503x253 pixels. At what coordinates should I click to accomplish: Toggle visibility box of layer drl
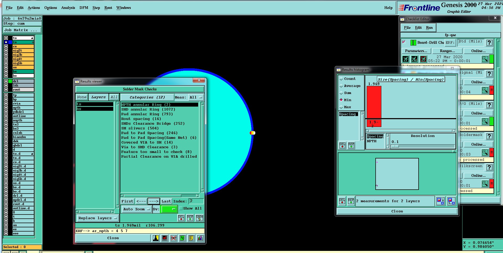pos(6,81)
